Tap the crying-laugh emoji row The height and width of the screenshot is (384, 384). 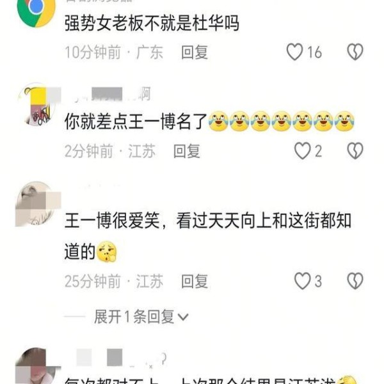click(x=282, y=121)
